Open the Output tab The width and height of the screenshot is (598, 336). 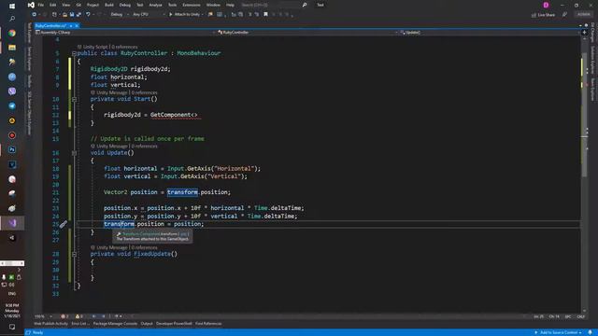click(147, 324)
